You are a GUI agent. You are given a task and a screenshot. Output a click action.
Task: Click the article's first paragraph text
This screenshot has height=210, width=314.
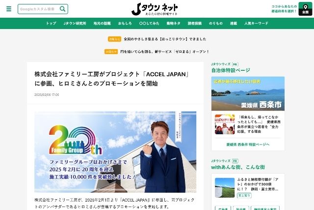(114, 203)
